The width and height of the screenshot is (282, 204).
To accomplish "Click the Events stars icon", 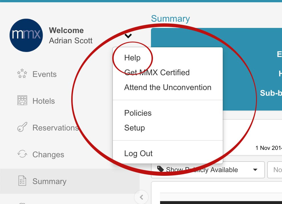I will (22, 74).
